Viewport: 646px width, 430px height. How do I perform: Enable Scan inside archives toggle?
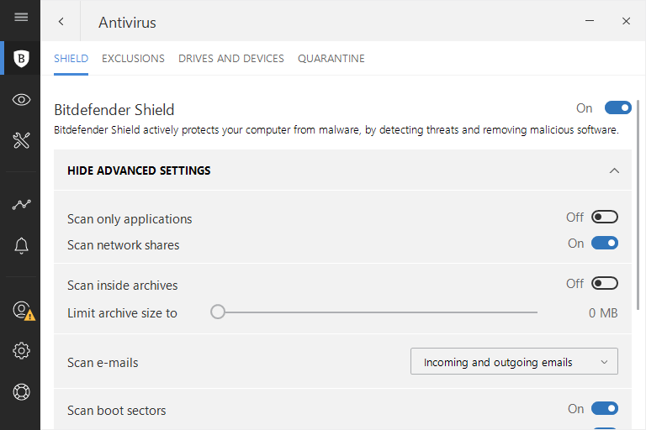click(604, 284)
